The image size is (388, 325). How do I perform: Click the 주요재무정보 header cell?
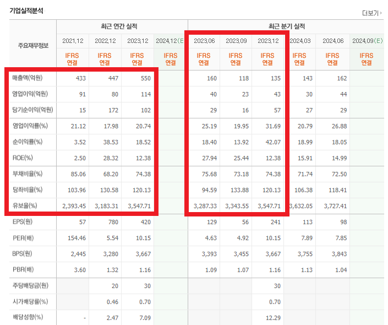[33, 46]
